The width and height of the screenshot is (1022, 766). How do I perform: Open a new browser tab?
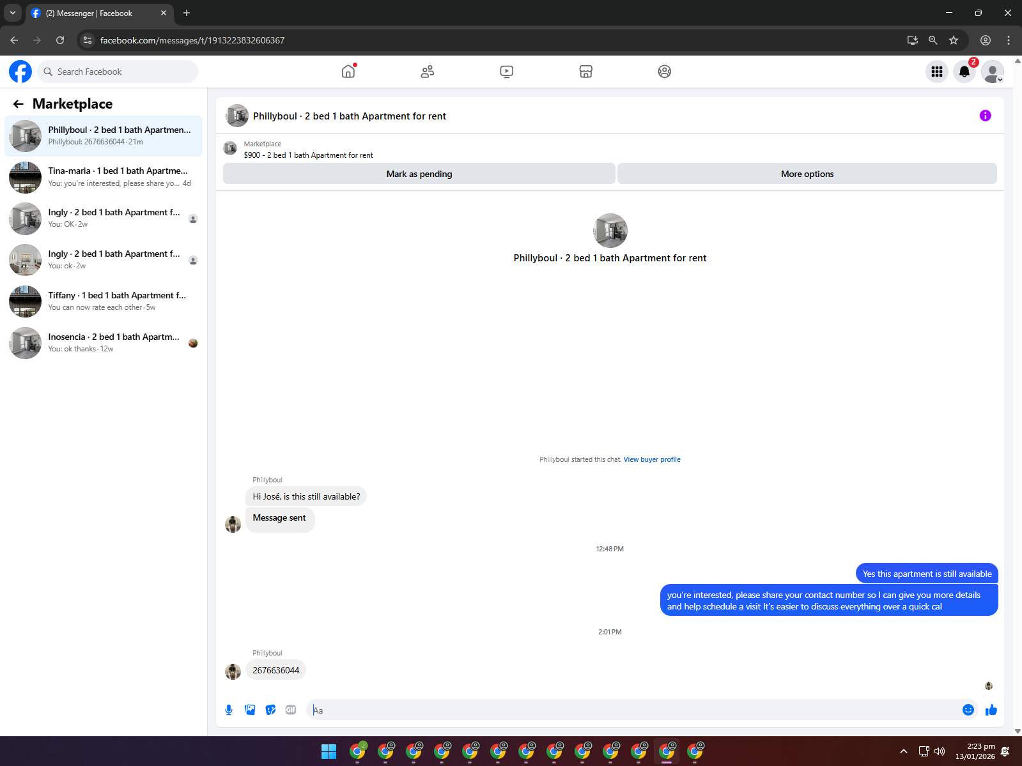coord(187,13)
